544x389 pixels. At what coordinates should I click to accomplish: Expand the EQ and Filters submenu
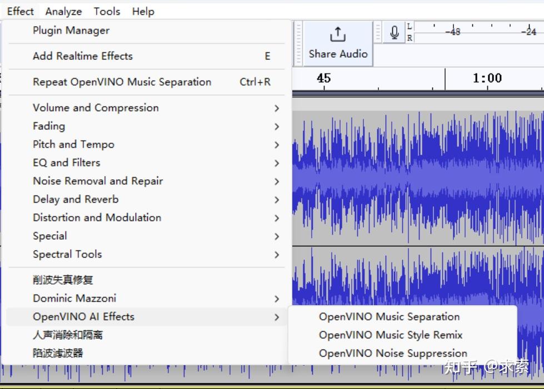click(66, 163)
